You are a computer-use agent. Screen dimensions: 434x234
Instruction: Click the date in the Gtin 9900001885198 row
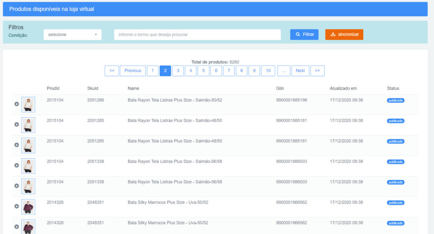(x=346, y=100)
